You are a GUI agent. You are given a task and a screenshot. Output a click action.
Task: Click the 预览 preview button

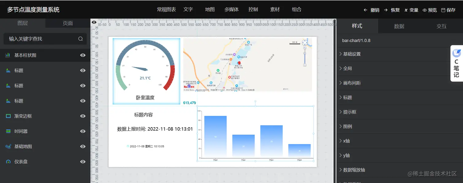tap(430, 10)
